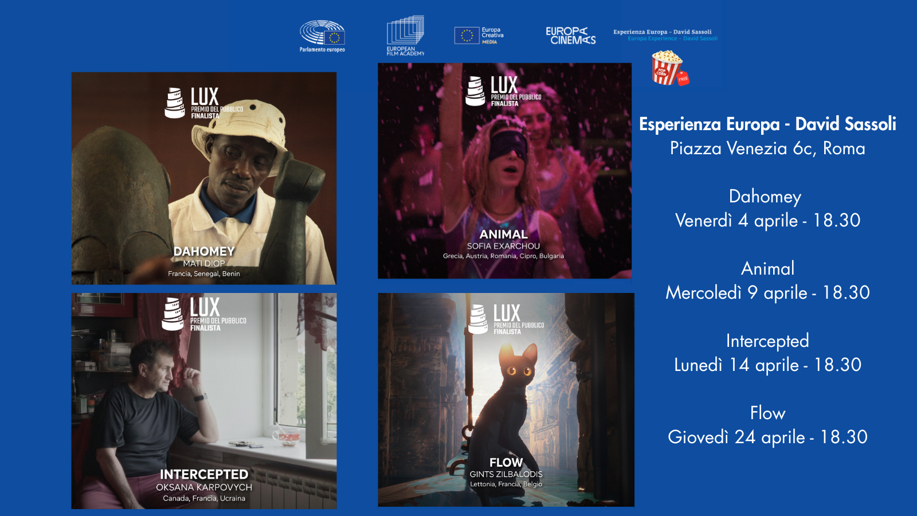Click the LUX award logo on Animal poster
The height and width of the screenshot is (516, 917).
point(503,91)
